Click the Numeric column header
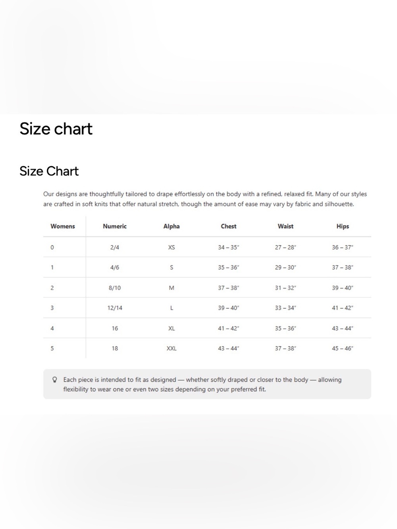 click(x=115, y=226)
